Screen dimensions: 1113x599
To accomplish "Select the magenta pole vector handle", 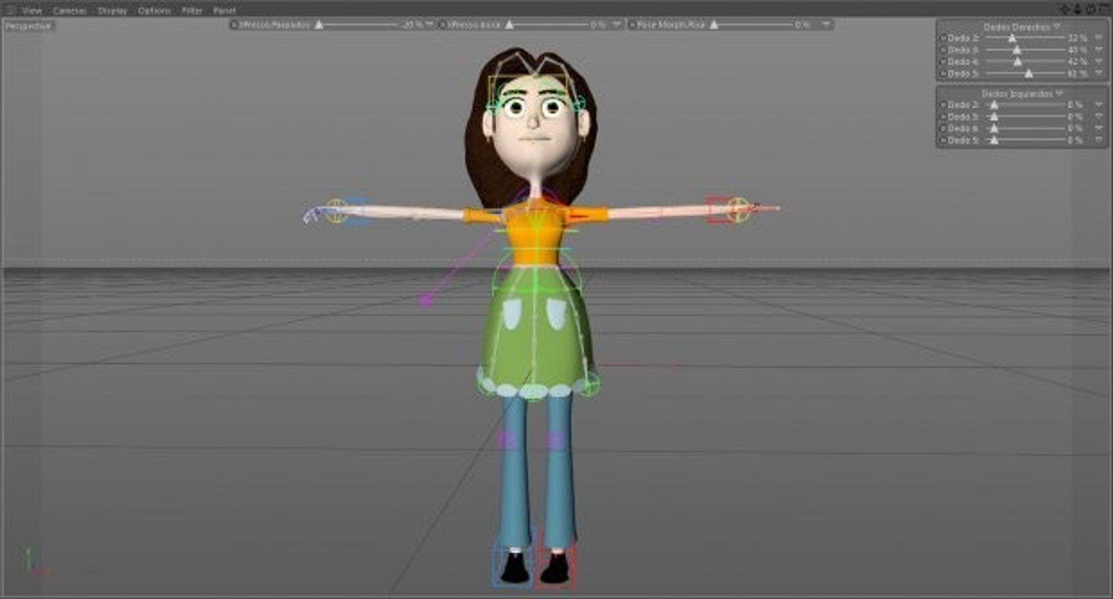I will [x=426, y=299].
